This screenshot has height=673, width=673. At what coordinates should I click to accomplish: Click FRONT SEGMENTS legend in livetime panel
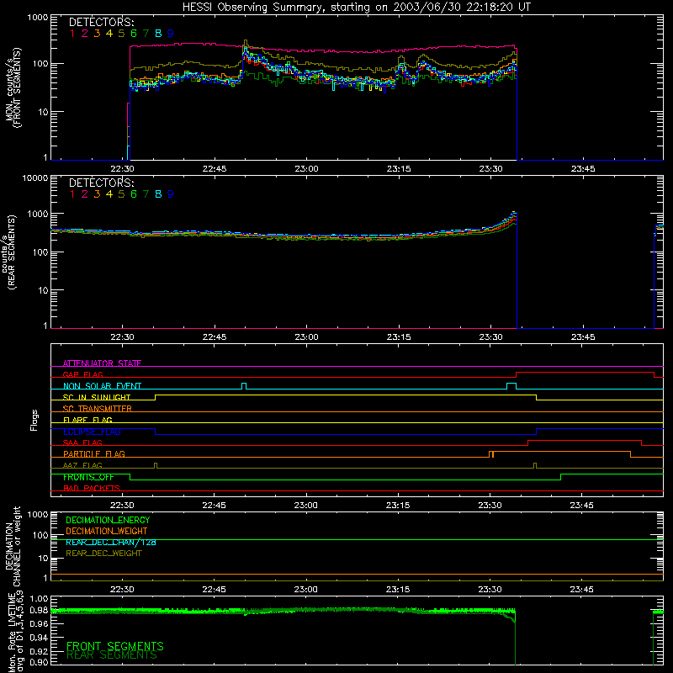[x=115, y=646]
